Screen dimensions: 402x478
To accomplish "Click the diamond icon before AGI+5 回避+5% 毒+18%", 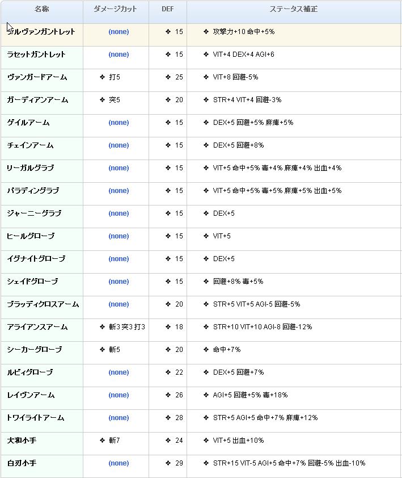I will pos(206,395).
